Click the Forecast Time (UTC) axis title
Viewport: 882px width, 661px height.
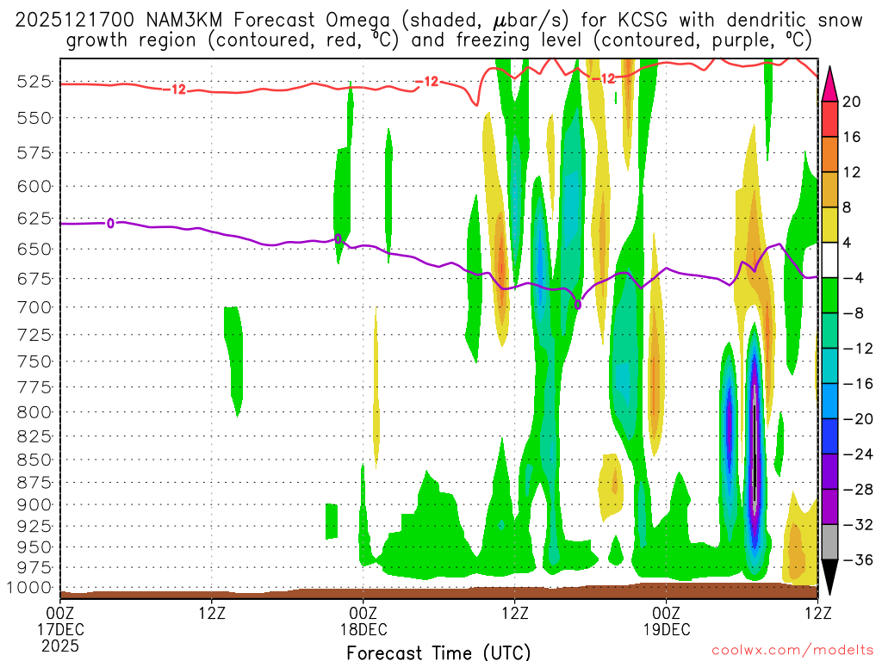point(438,652)
